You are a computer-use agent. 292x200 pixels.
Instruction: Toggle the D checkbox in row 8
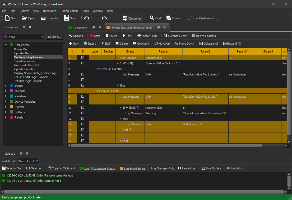pos(83,97)
